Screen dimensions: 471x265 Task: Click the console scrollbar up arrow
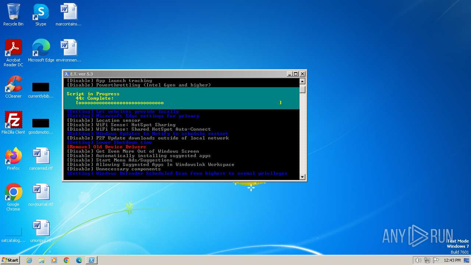pyautogui.click(x=302, y=81)
